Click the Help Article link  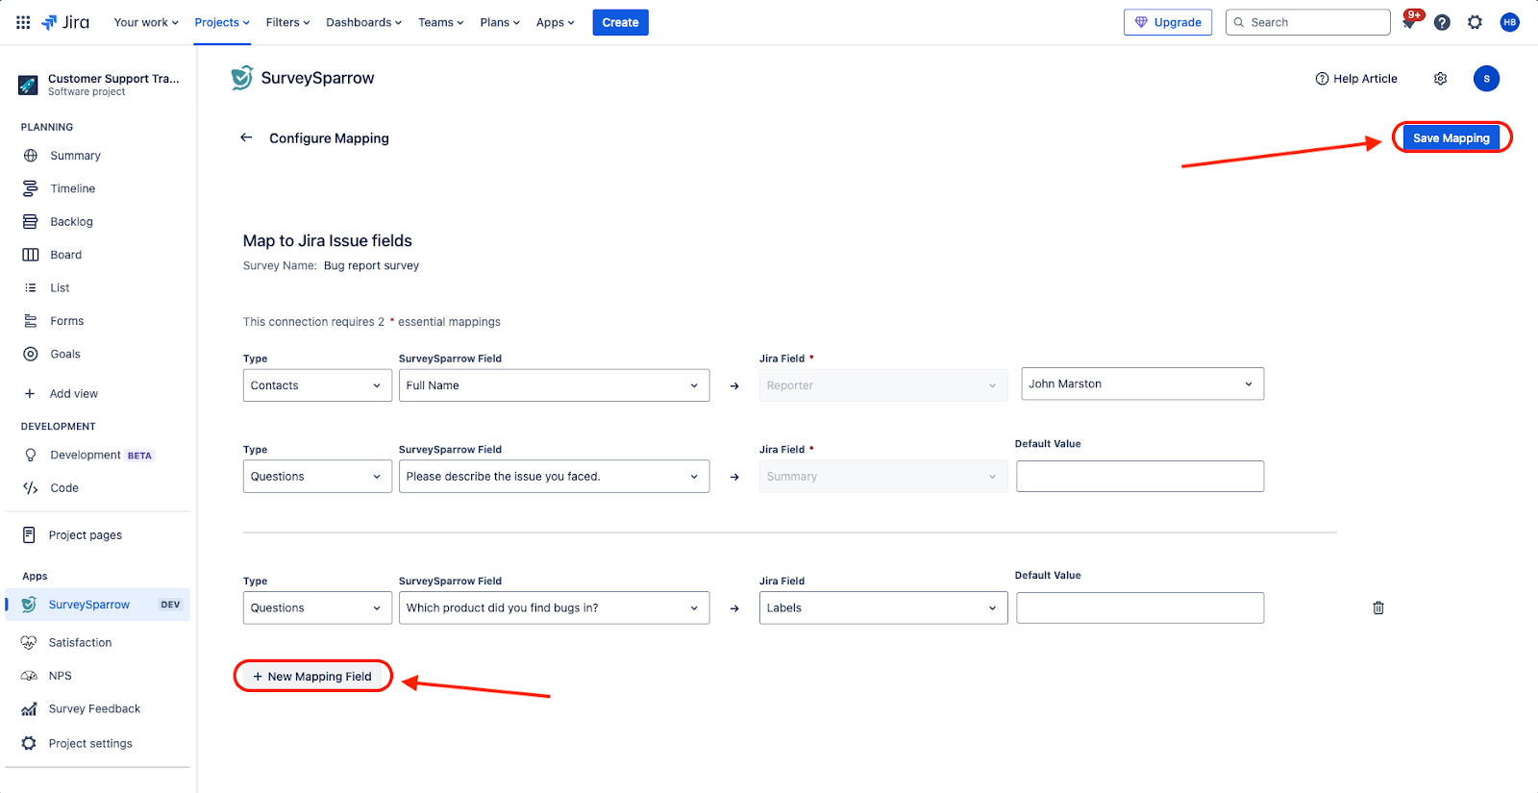tap(1356, 79)
